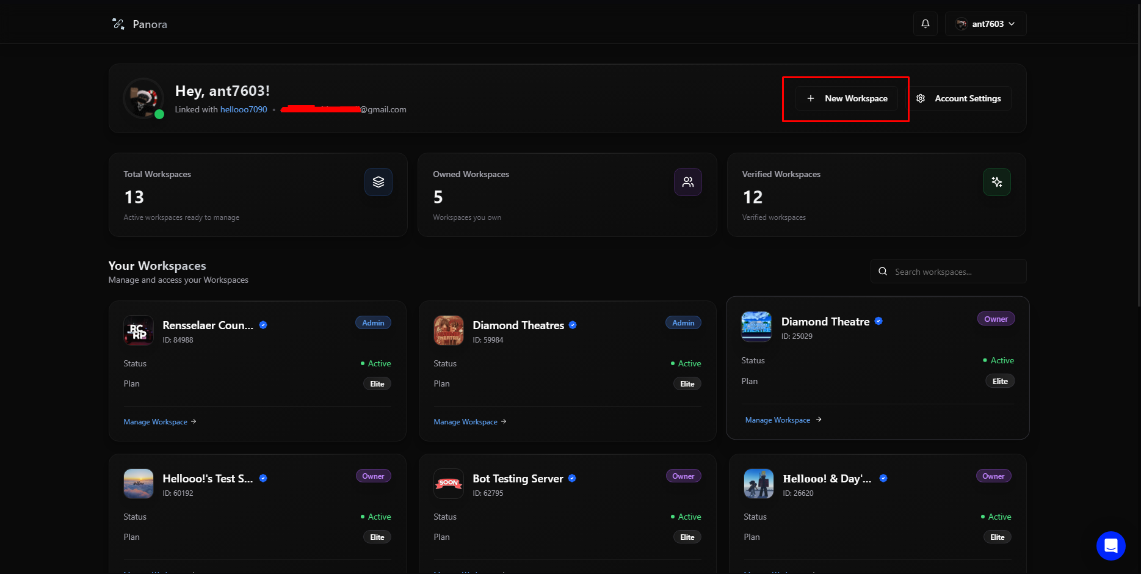Click the Total Workspaces layers icon
This screenshot has height=574, width=1141.
click(379, 182)
